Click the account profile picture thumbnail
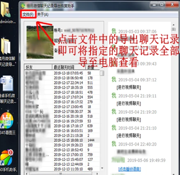Viewport: 180px width, 175px height. [40, 42]
